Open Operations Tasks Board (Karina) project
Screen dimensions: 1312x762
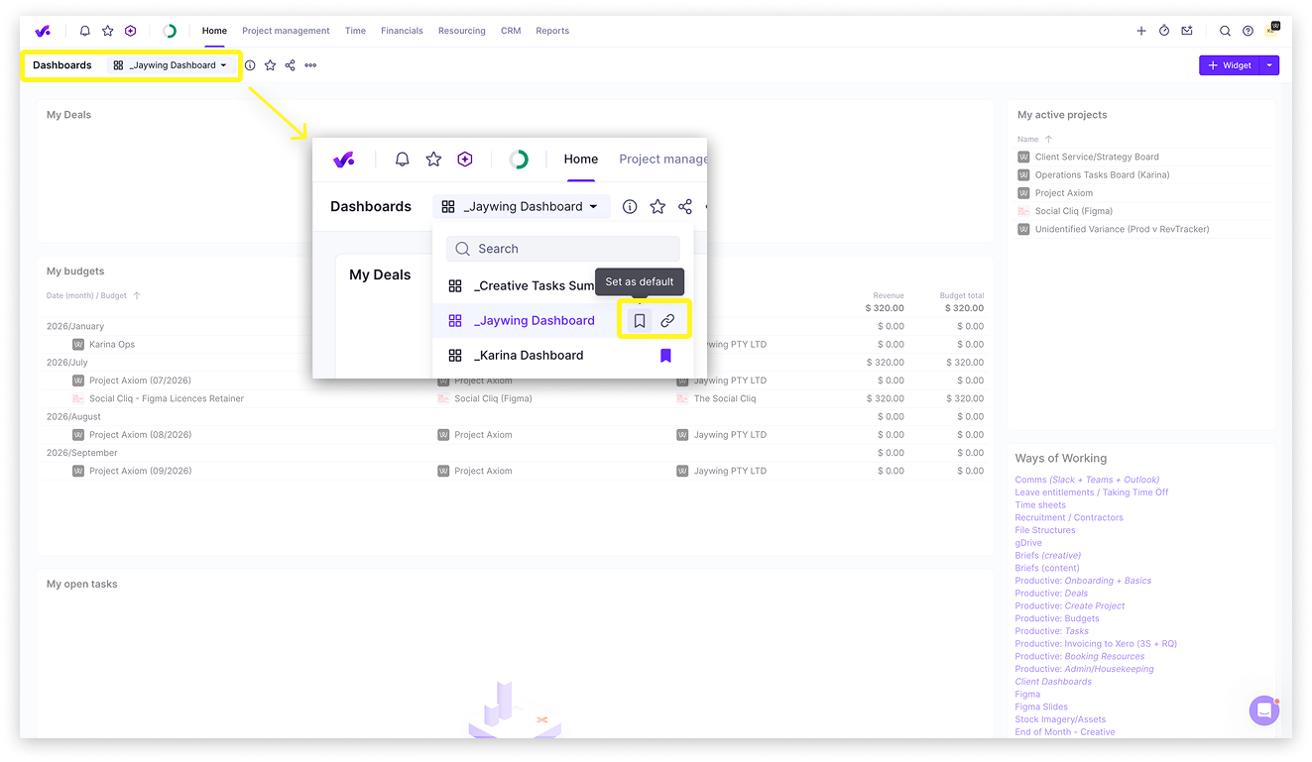1102,175
